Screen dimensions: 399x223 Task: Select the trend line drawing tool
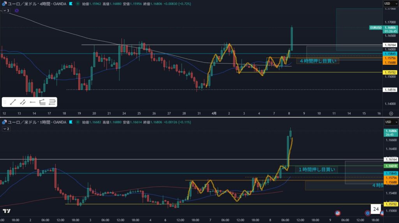[x=13, y=102]
